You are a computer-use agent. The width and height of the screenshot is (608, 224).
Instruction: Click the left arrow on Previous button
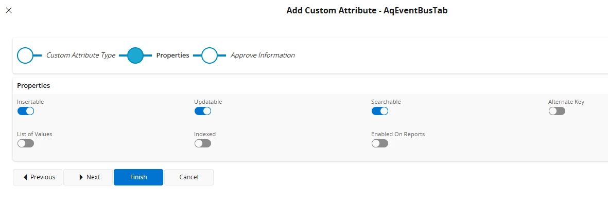tap(25, 177)
